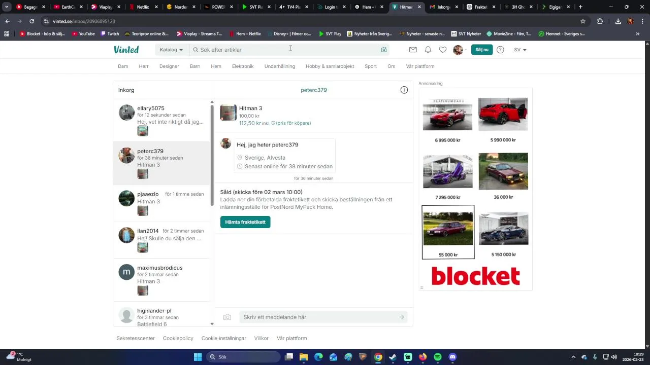Image resolution: width=650 pixels, height=365 pixels.
Task: Click the blocket ad logo
Action: pos(476,276)
